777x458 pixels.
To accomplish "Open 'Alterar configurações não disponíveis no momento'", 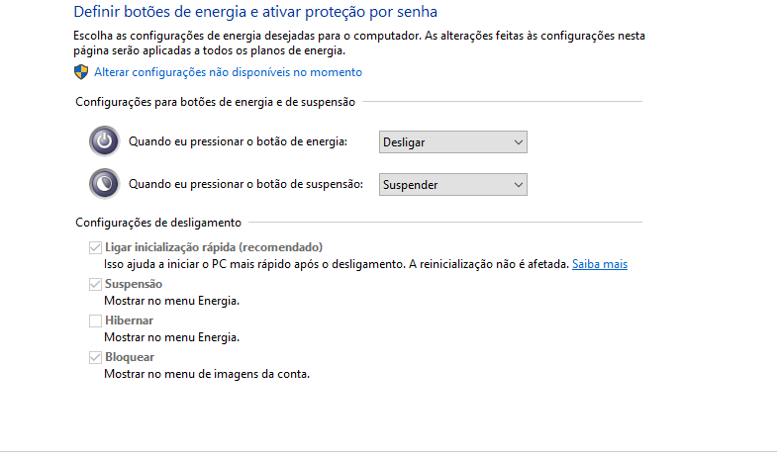I will 228,72.
